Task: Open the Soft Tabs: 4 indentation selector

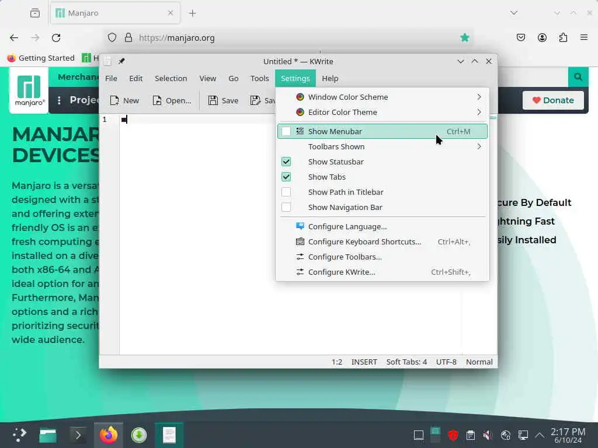Action: click(x=406, y=362)
